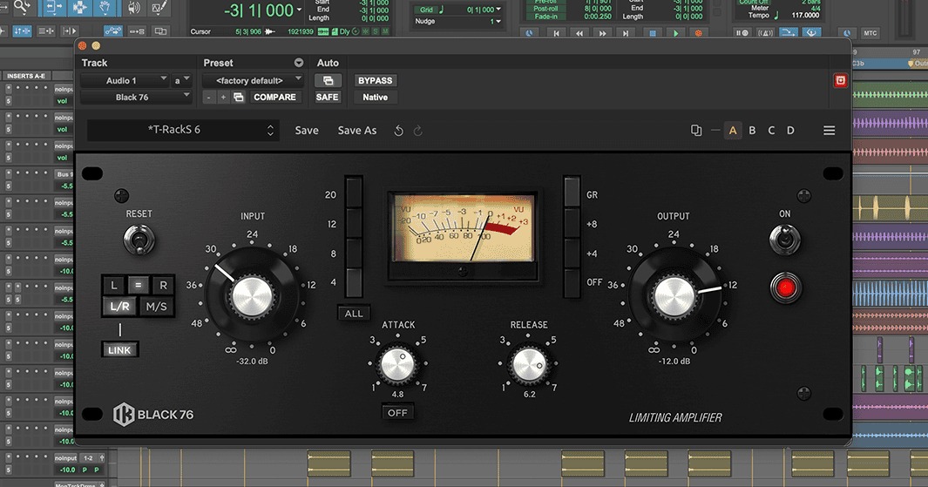Switch to preset slot B
The image size is (928, 487).
[752, 130]
